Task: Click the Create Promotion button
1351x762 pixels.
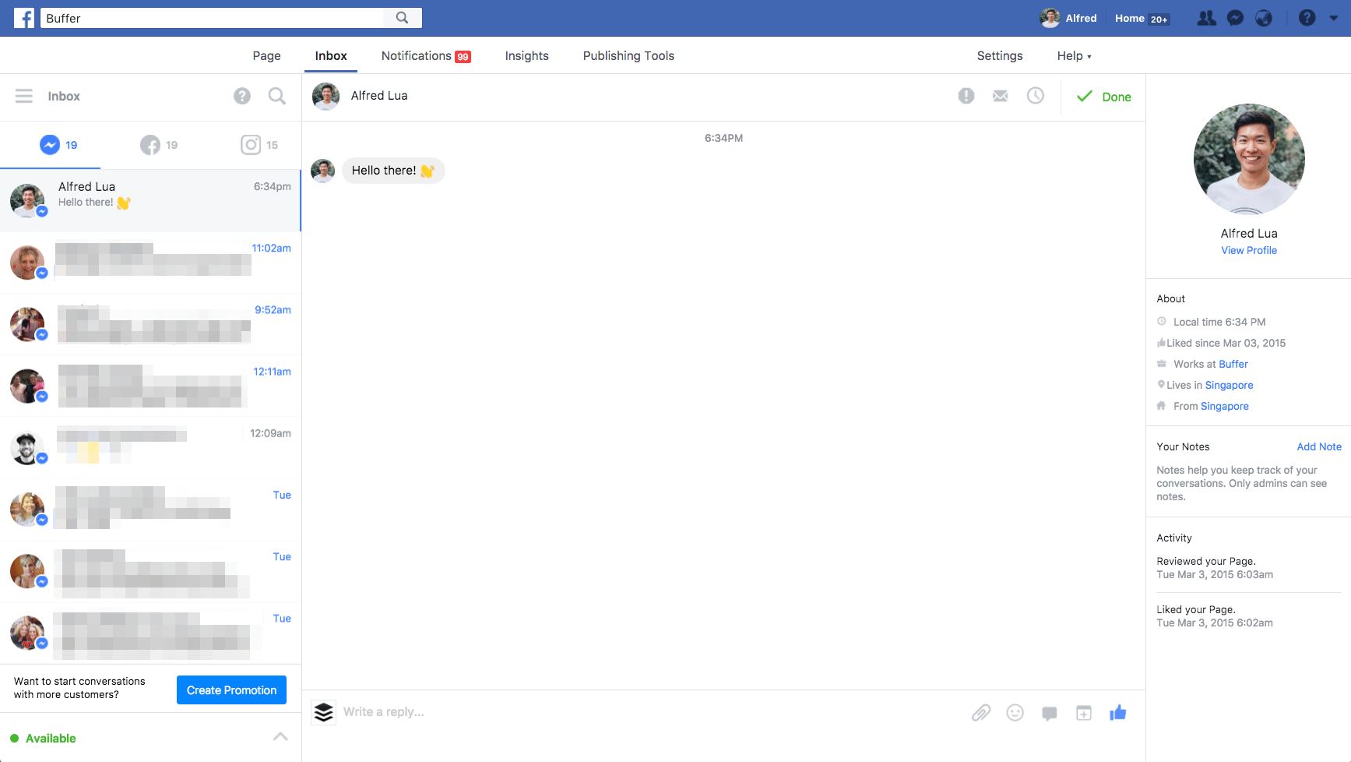Action: (231, 690)
